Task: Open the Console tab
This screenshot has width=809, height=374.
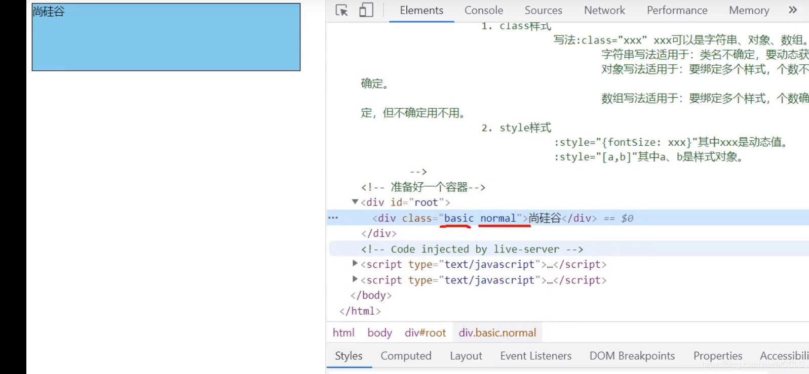Action: [x=484, y=10]
